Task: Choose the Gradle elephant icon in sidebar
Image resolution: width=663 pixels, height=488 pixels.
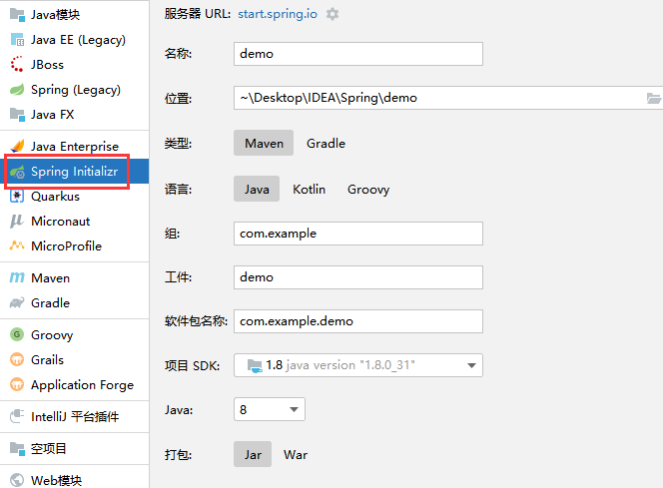Action: (17, 303)
